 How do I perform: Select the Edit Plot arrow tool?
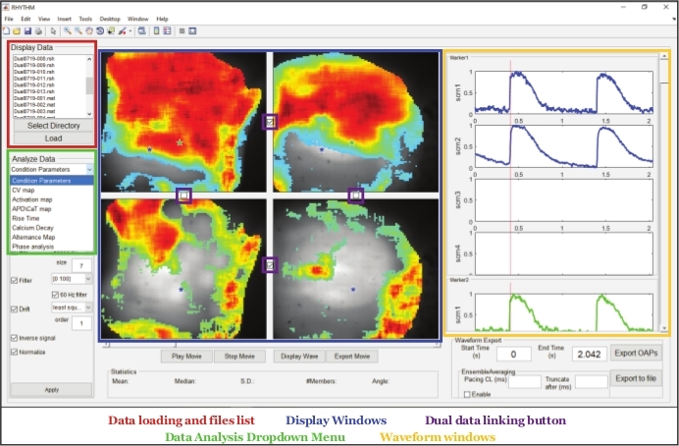[x=53, y=30]
